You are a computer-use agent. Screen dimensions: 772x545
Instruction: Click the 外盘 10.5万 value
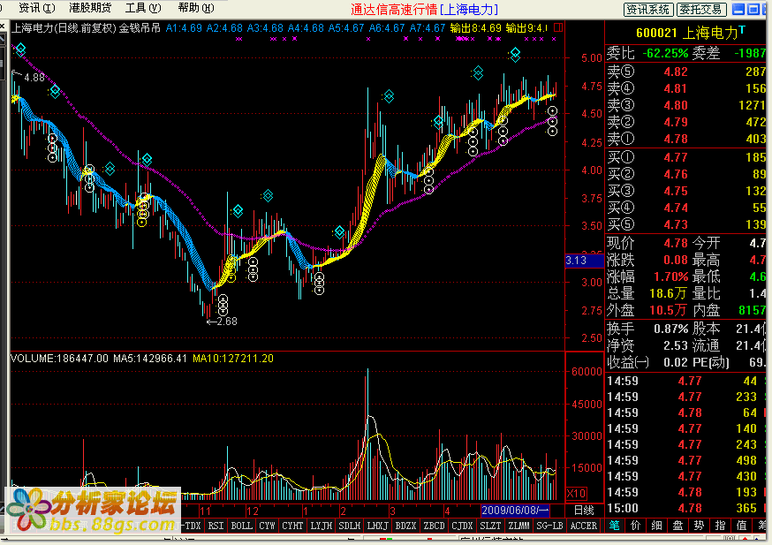pos(668,310)
